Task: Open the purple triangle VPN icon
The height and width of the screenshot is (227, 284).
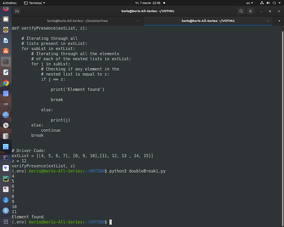Action: (x=6, y=168)
